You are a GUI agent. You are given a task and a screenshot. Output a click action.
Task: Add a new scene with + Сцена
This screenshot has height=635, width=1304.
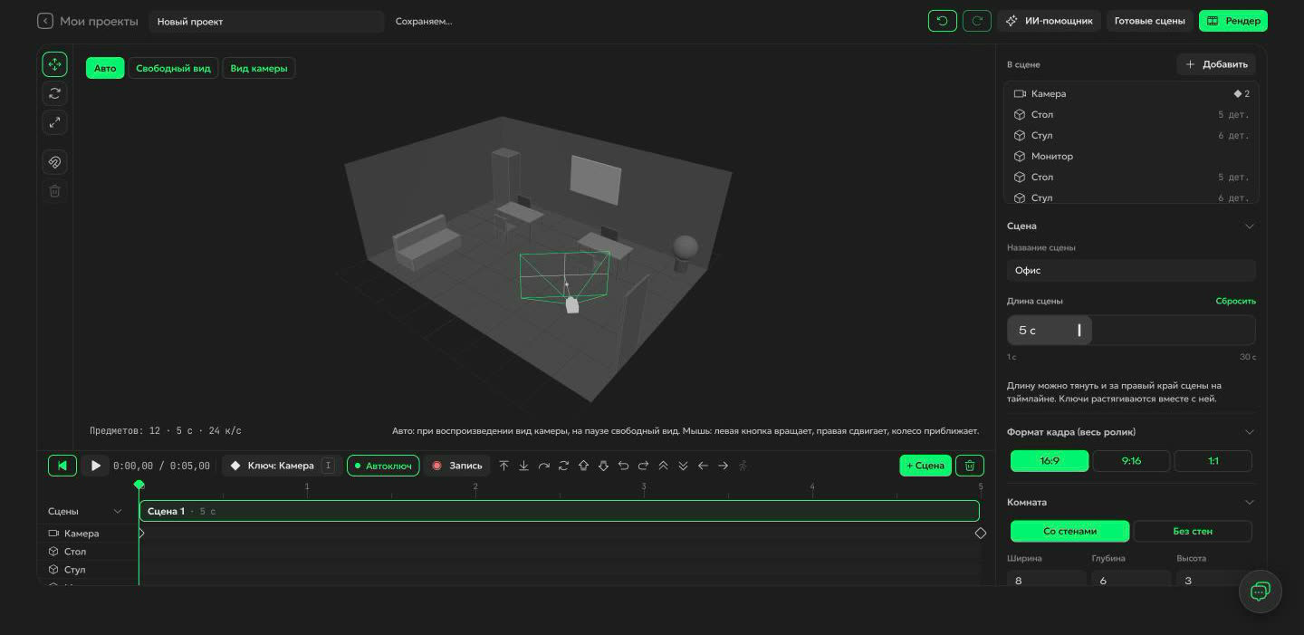[x=925, y=466]
